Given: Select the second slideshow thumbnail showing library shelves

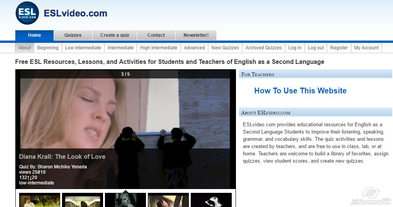Looking at the screenshot, I should pos(82,200).
